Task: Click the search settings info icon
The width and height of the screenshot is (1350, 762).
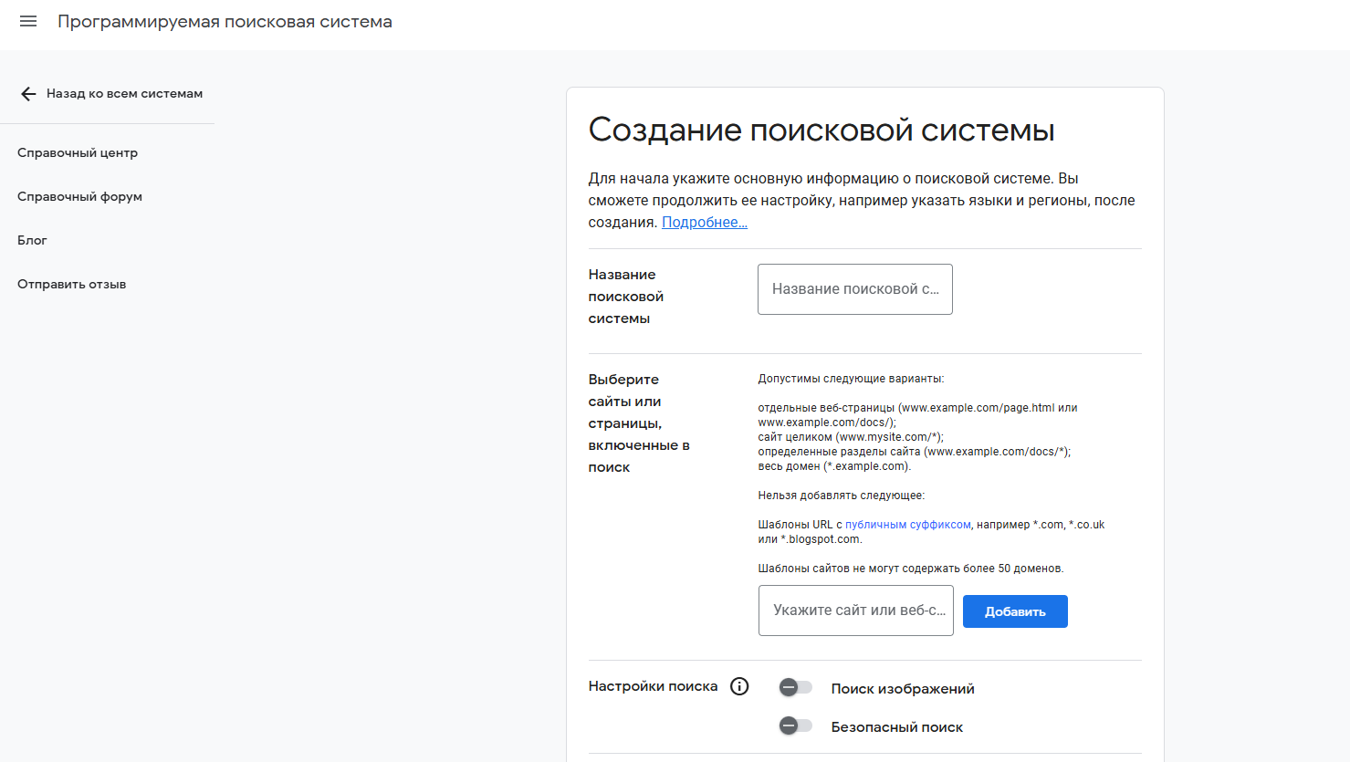Action: coord(739,686)
